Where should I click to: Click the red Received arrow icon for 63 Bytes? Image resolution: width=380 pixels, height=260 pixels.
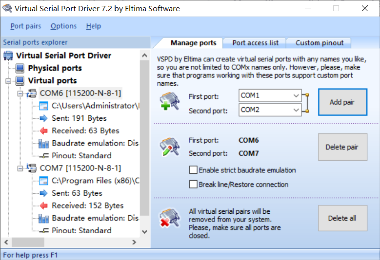click(x=43, y=131)
